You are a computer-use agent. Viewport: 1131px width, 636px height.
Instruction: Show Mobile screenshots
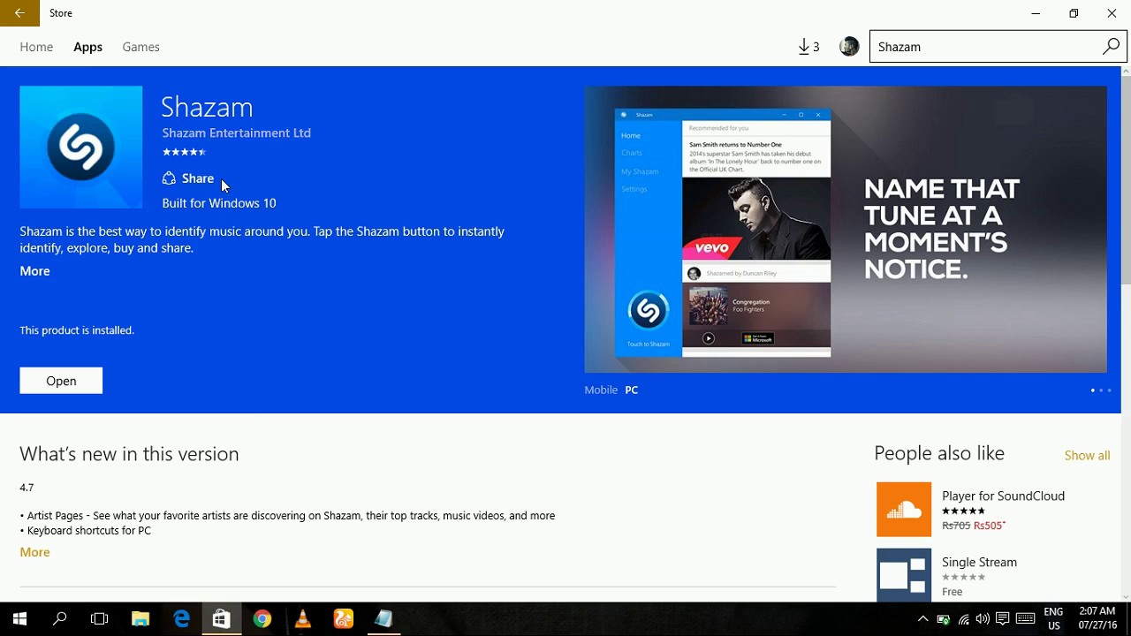pyautogui.click(x=601, y=390)
